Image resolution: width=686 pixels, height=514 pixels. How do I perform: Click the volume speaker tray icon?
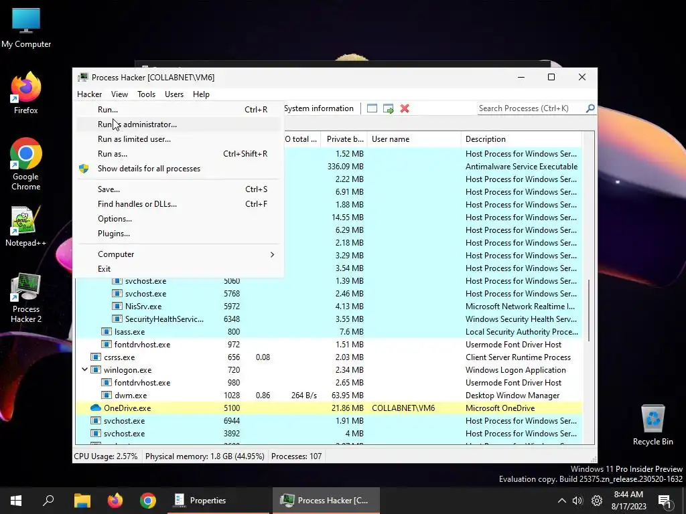coord(577,501)
